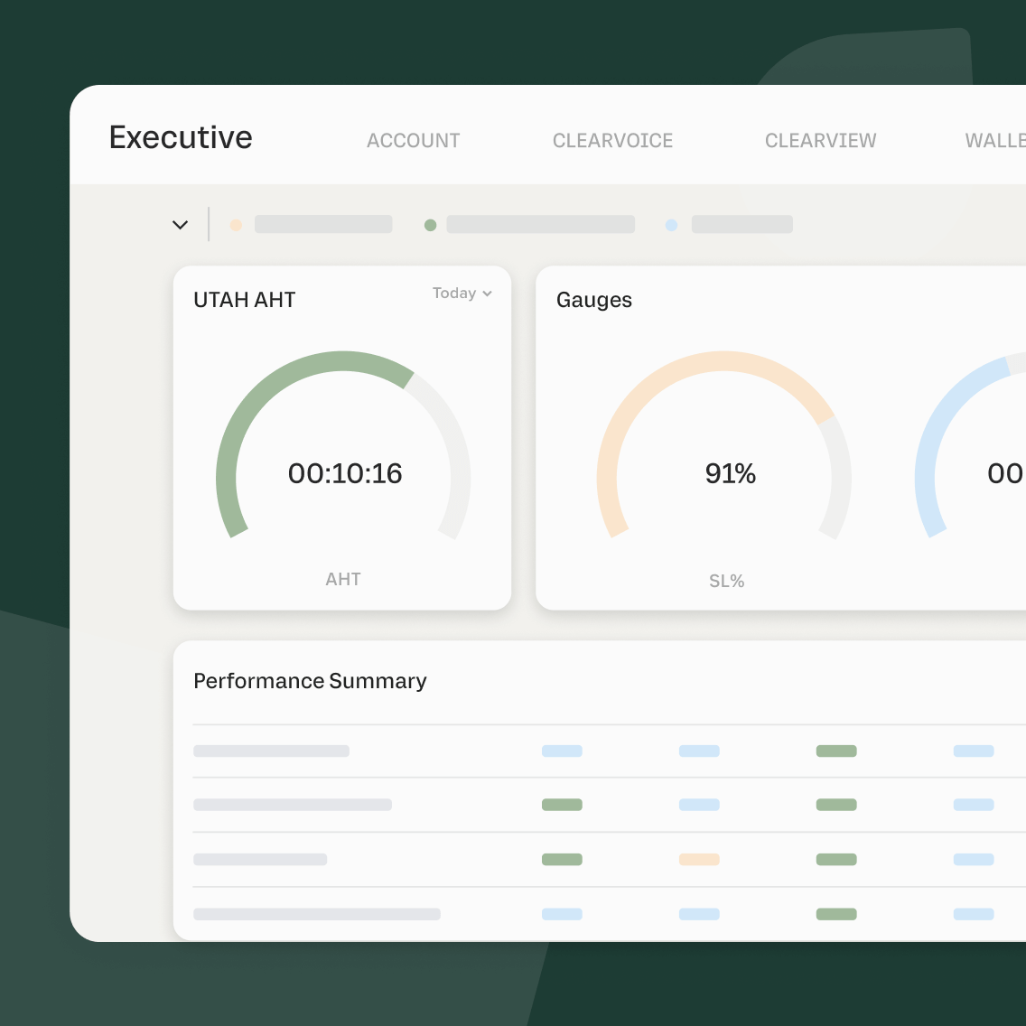
Task: Select the green AHT gauge showing 00:10:16
Action: coord(343,473)
